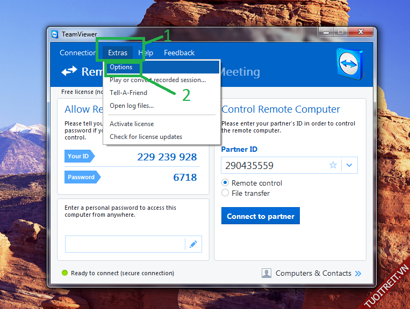
Task: Click the pencil edit icon for personal password
Action: coord(193,244)
